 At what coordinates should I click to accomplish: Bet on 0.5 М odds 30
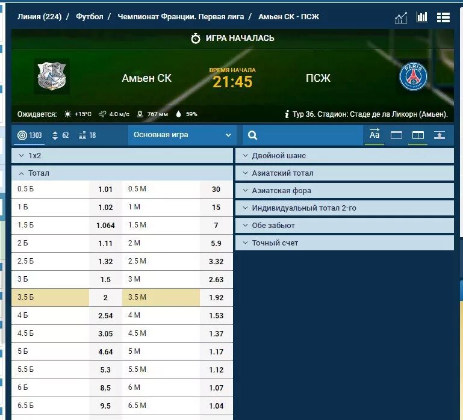[x=216, y=189]
